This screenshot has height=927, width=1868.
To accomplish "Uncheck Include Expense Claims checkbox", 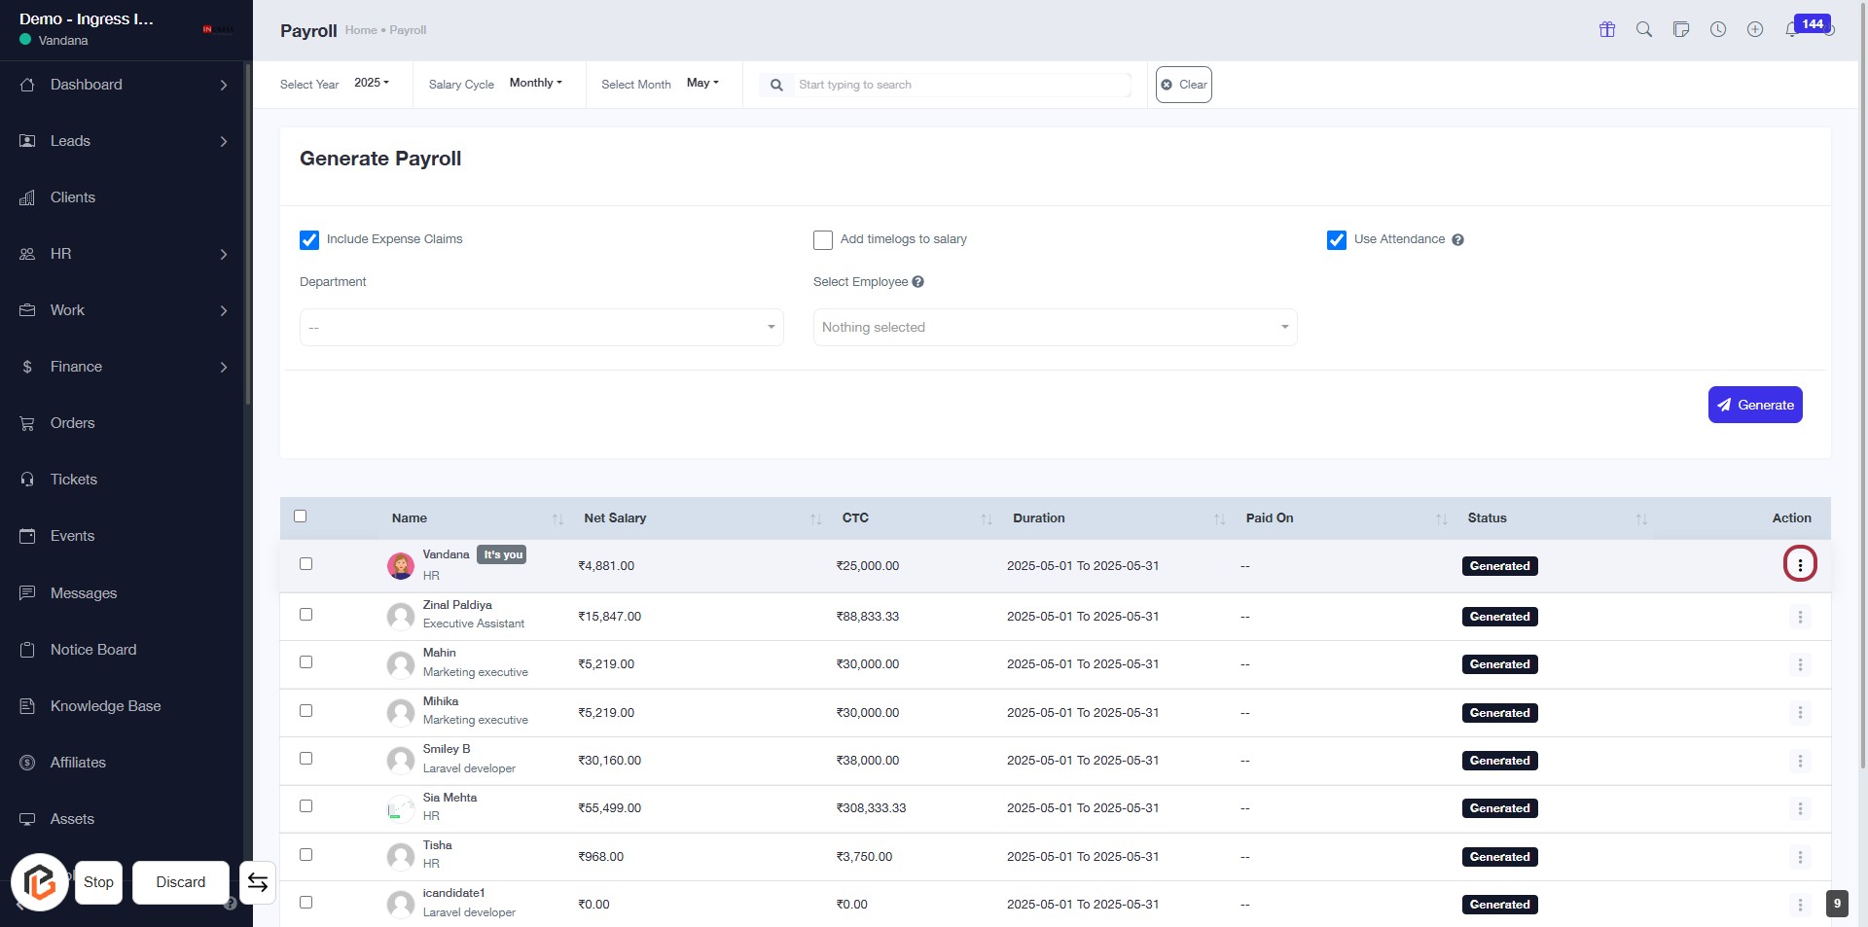I will coord(309,240).
